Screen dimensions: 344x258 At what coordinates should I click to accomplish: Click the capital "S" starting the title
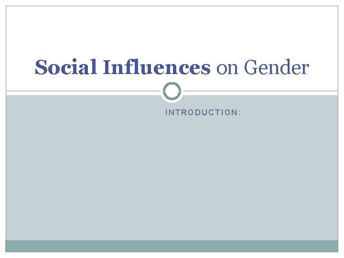point(41,67)
